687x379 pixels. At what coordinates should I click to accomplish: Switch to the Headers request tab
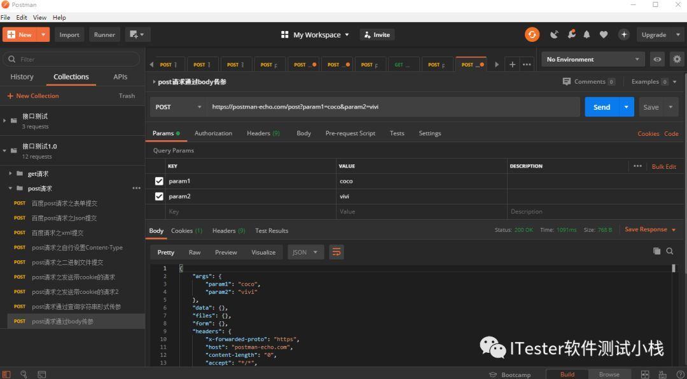click(263, 133)
